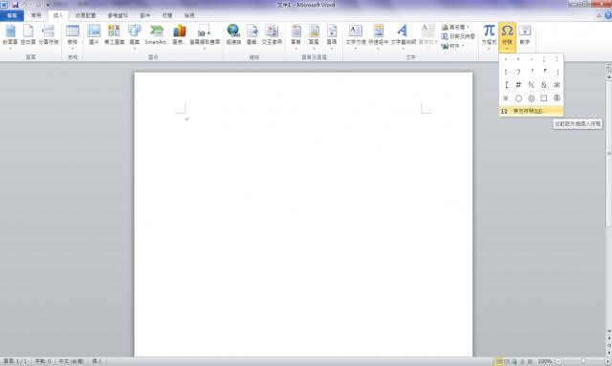
Task: Open the WordArt (文字藝術師) gallery
Action: 404,36
